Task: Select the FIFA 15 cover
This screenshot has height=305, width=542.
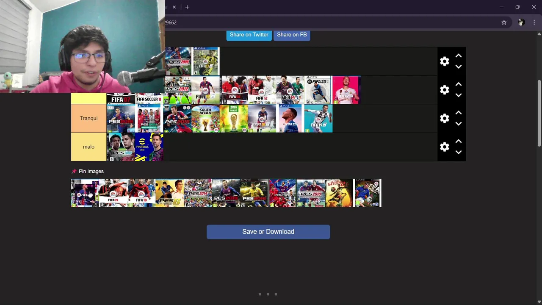Action: tap(206, 90)
